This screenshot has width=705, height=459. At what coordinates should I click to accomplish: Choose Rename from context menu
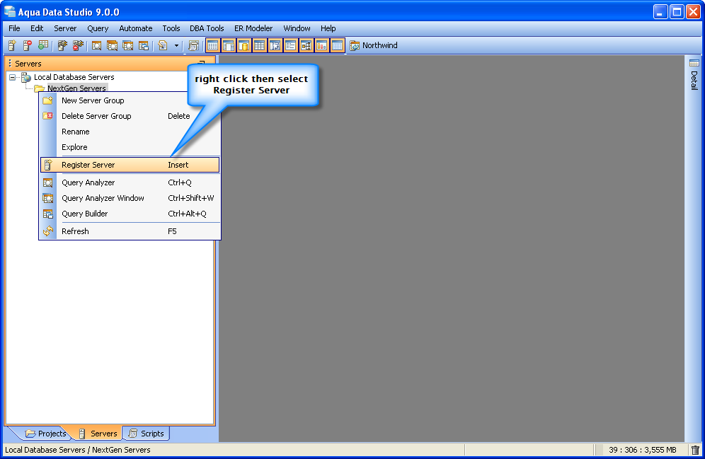tap(130, 132)
